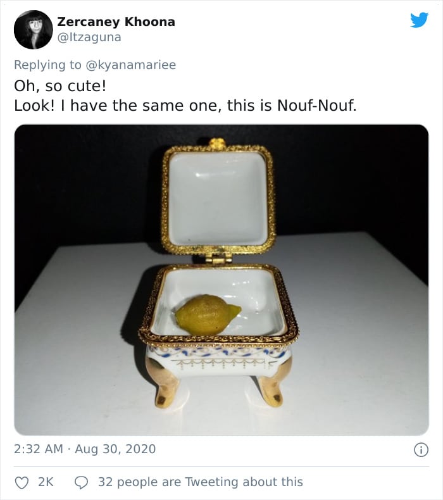
Task: Click the Aug 30, 2020 date
Action: tap(115, 449)
